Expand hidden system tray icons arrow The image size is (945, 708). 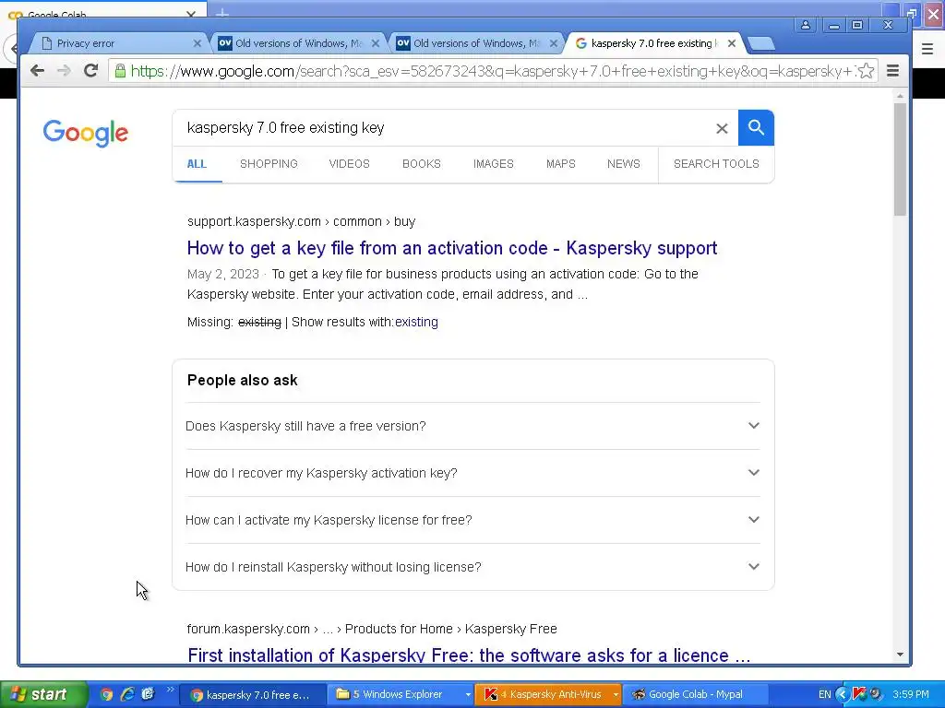point(842,694)
